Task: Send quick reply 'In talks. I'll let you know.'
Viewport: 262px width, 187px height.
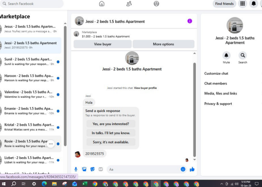Action: coord(111,133)
